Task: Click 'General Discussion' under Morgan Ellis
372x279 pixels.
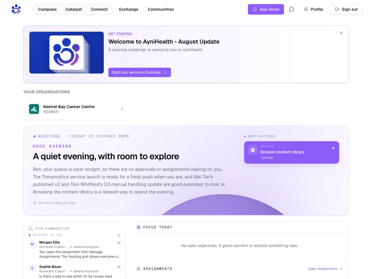Action: click(86, 247)
